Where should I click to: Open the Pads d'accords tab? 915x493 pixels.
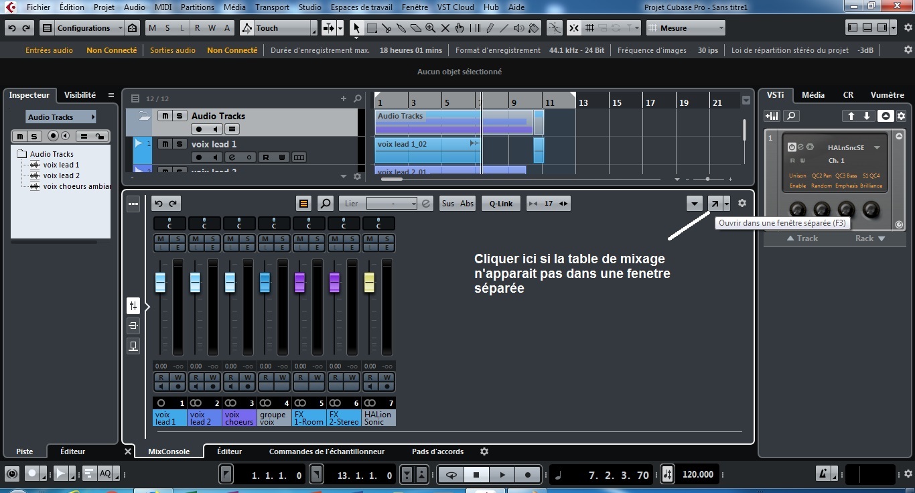coord(437,451)
